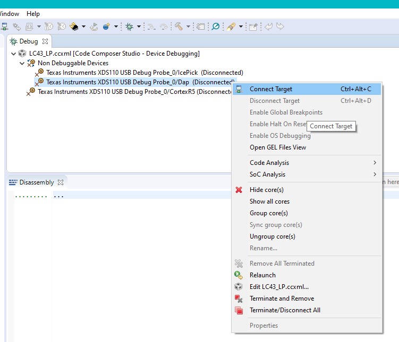
Task: Choose Properties in context menu
Action: (307, 325)
